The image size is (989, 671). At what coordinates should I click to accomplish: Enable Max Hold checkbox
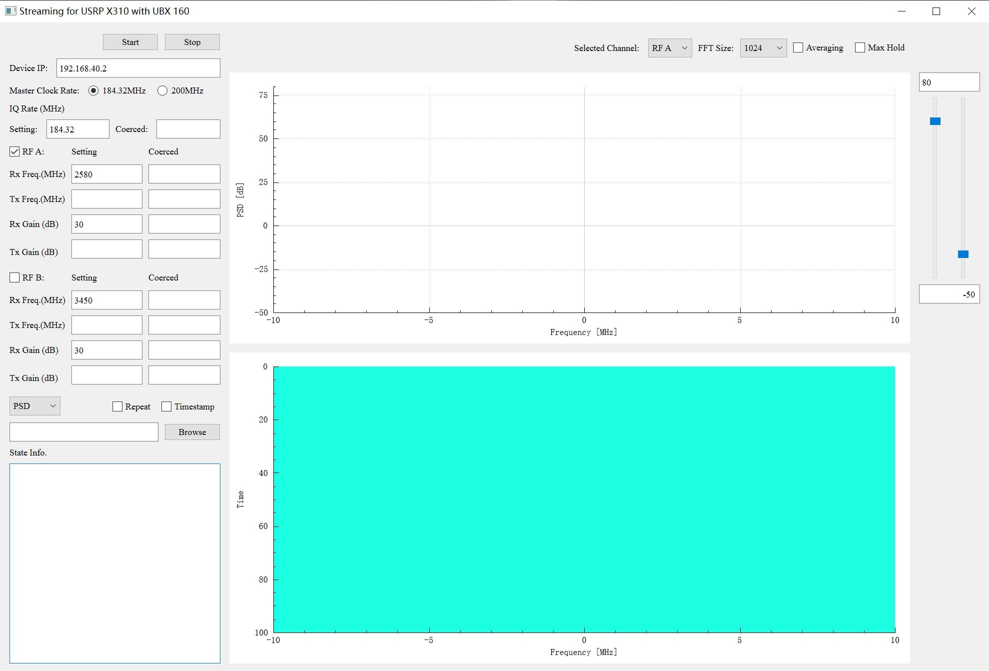point(860,47)
